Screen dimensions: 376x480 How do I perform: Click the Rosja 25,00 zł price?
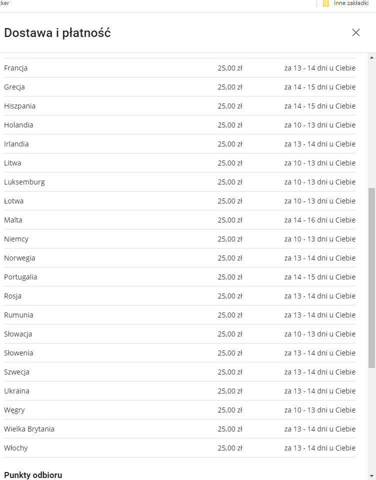pyautogui.click(x=230, y=296)
